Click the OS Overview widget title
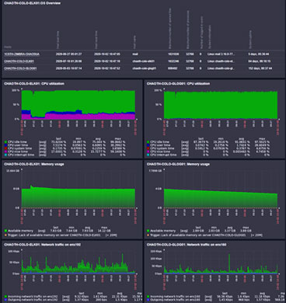Image resolution: width=286 pixels, height=303 pixels. point(32,3)
